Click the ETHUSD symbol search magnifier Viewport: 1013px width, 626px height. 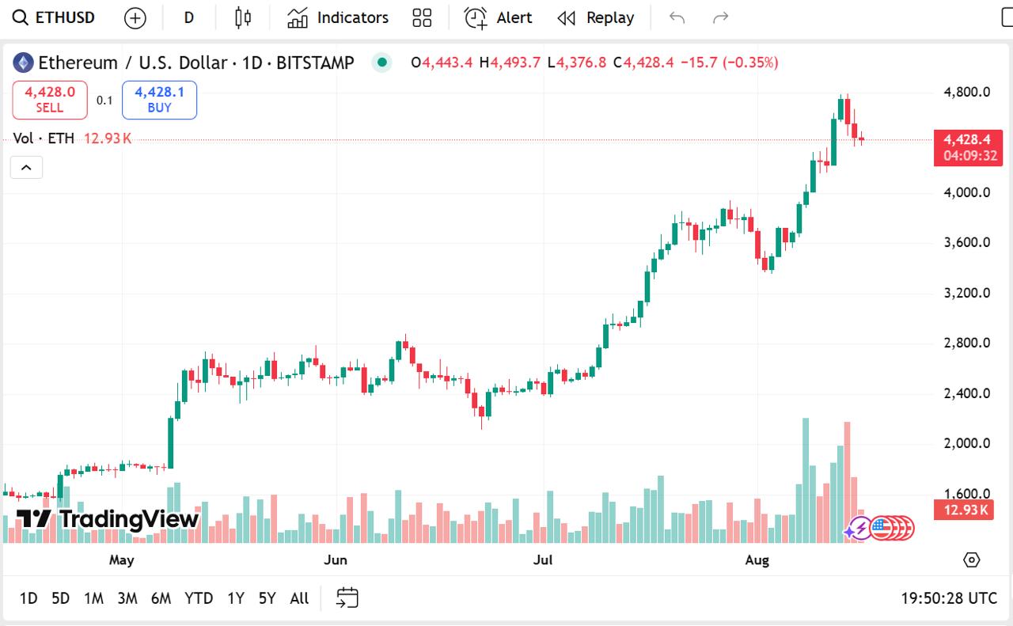pyautogui.click(x=20, y=18)
